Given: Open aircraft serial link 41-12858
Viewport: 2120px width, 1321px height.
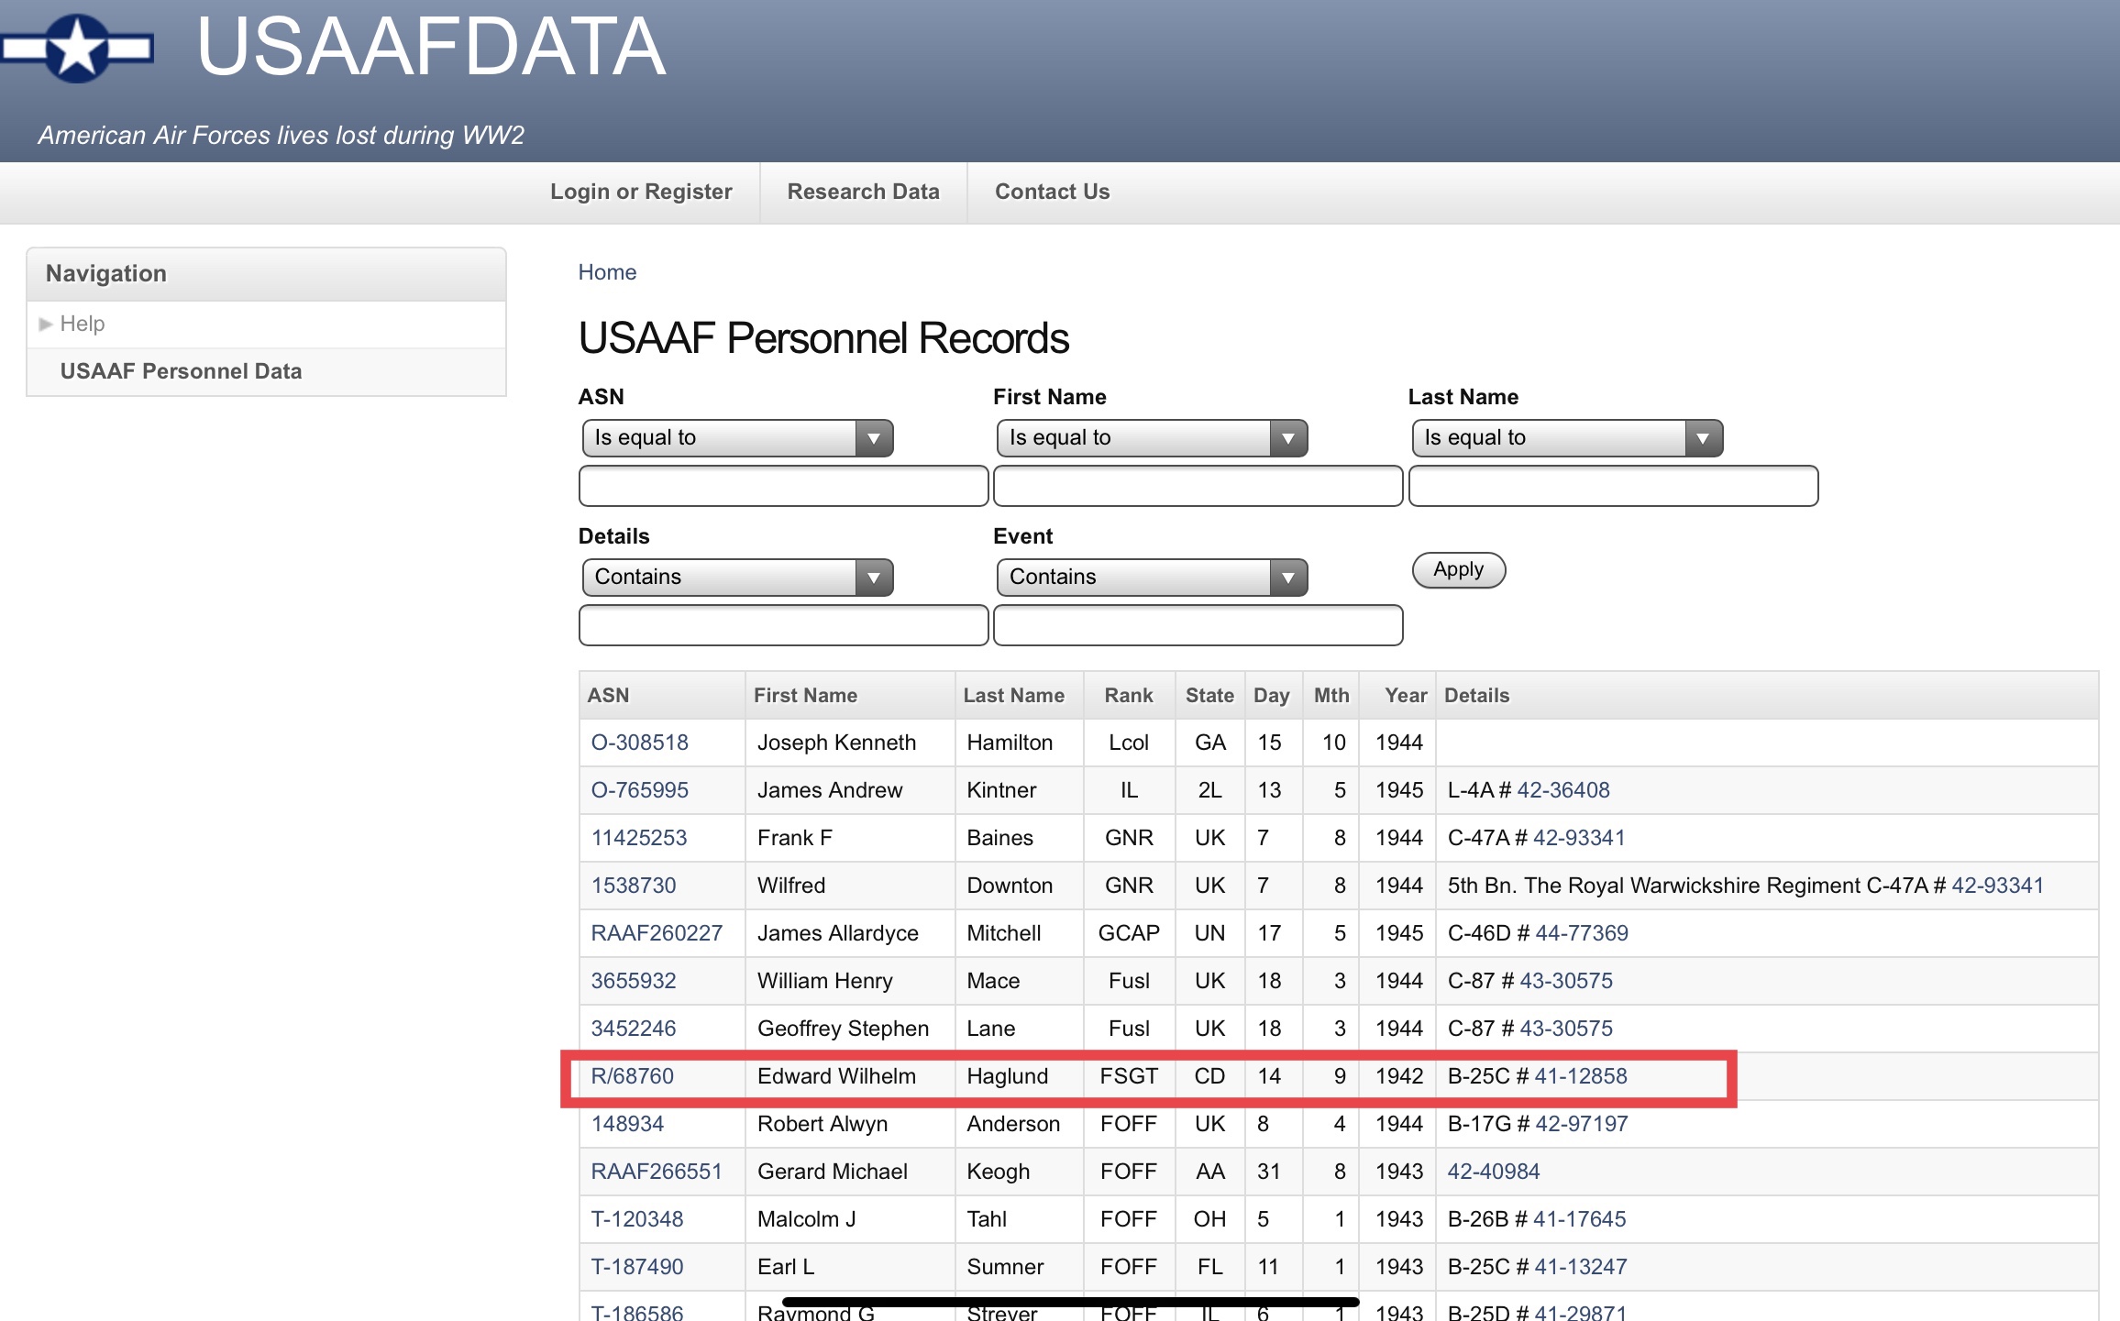Looking at the screenshot, I should [1581, 1076].
